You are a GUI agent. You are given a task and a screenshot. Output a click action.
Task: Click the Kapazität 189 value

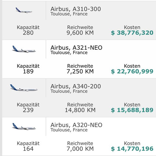[x=28, y=71]
